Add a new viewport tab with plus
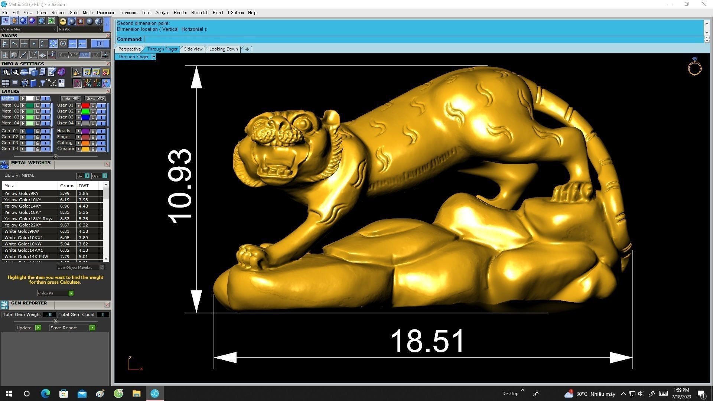This screenshot has width=713, height=401. pyautogui.click(x=247, y=49)
